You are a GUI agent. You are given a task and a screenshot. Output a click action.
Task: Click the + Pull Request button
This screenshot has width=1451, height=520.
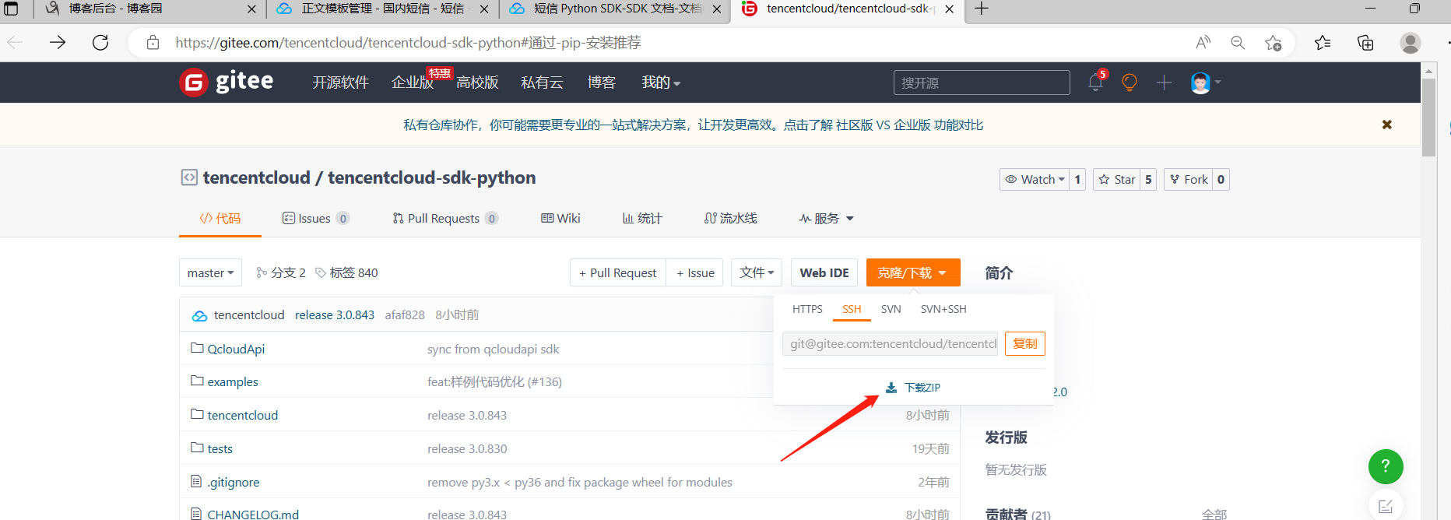tap(618, 272)
